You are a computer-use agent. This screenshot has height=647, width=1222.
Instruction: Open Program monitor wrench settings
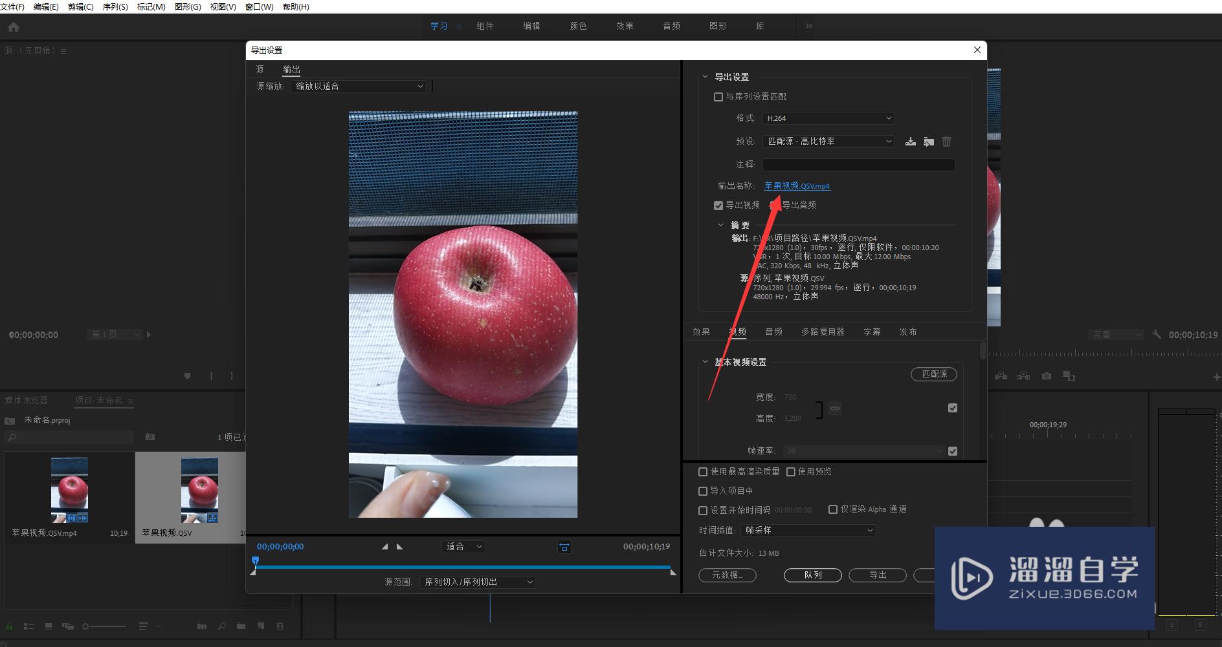pyautogui.click(x=1157, y=335)
